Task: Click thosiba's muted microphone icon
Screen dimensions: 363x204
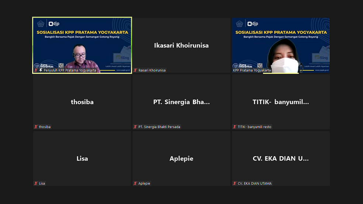Action: click(x=36, y=127)
